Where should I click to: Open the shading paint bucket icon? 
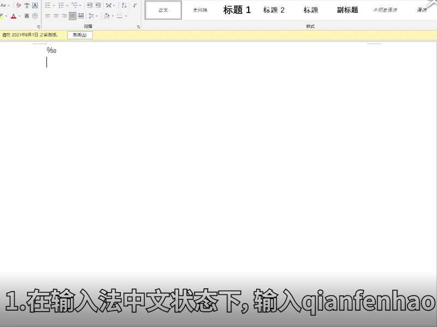[x=107, y=16]
